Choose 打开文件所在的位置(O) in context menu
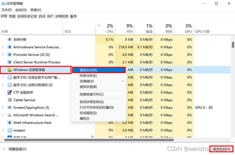This screenshot has width=235, height=155. coord(97,107)
